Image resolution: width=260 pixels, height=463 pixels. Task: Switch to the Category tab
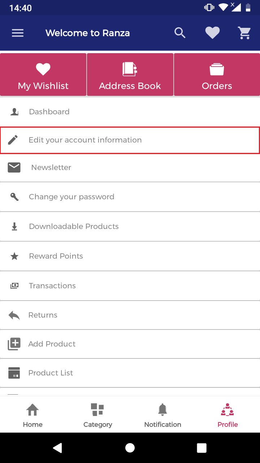click(x=97, y=415)
